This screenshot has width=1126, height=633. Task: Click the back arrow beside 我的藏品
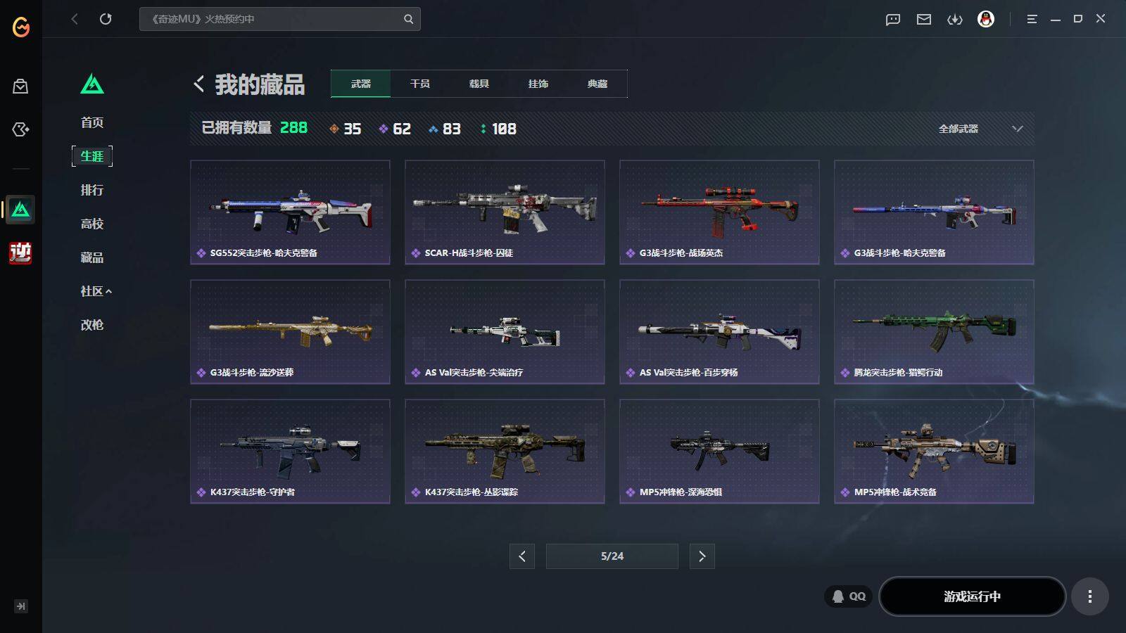coord(199,84)
